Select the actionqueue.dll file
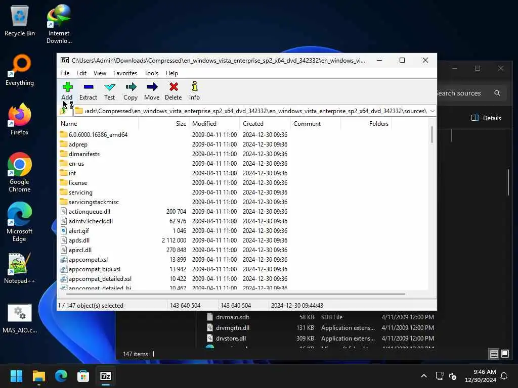This screenshot has width=518, height=388. 85,211
